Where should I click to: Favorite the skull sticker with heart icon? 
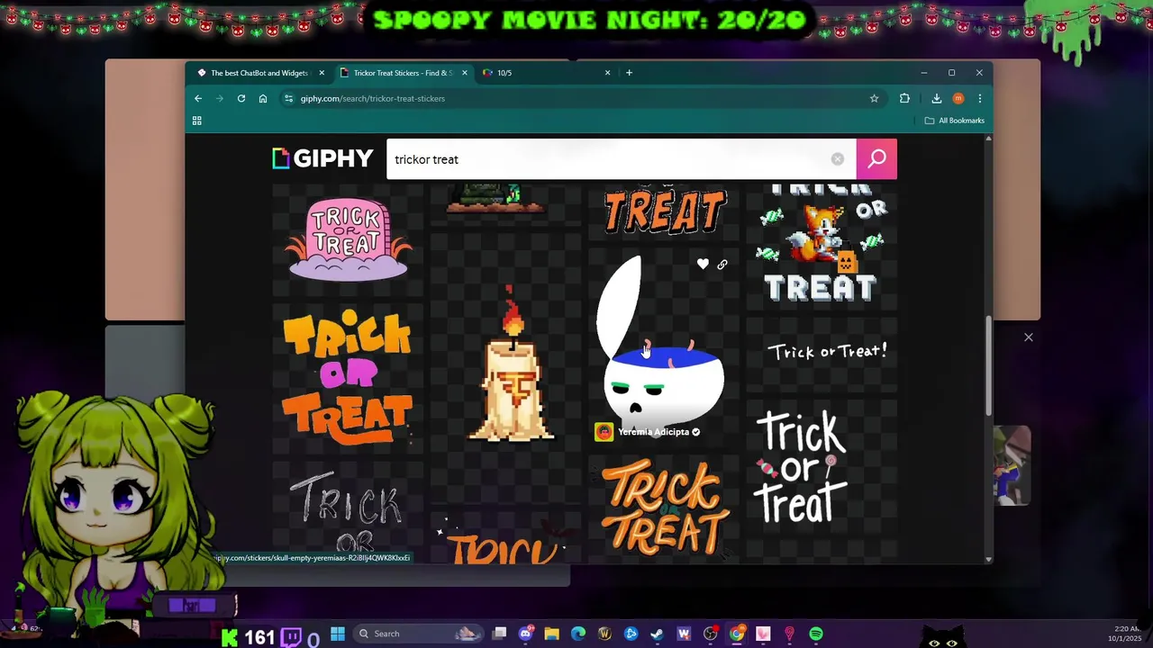pos(703,264)
